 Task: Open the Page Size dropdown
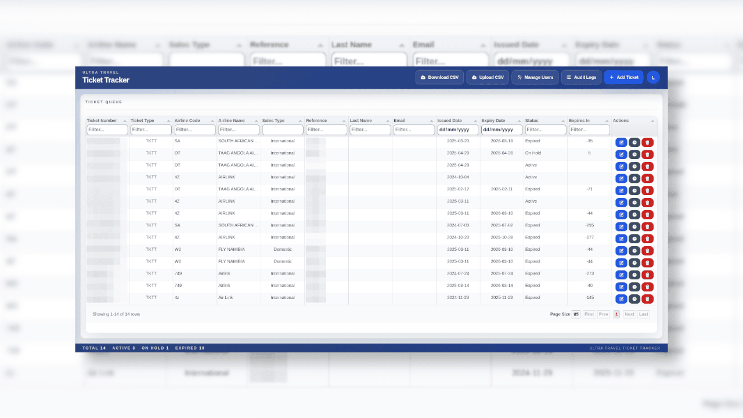tap(576, 314)
